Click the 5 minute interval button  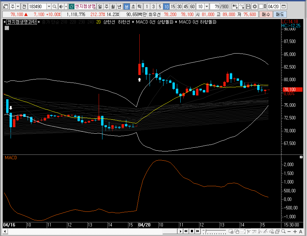pos(160,6)
